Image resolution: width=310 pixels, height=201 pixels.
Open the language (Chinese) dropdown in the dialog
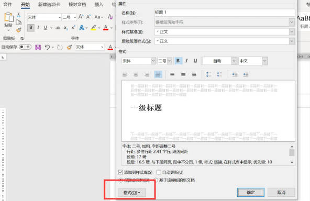pos(265,61)
